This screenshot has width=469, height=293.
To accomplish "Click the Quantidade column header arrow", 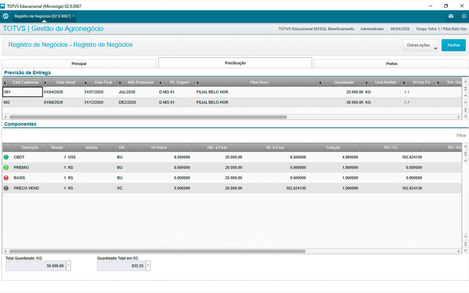I will point(320,83).
